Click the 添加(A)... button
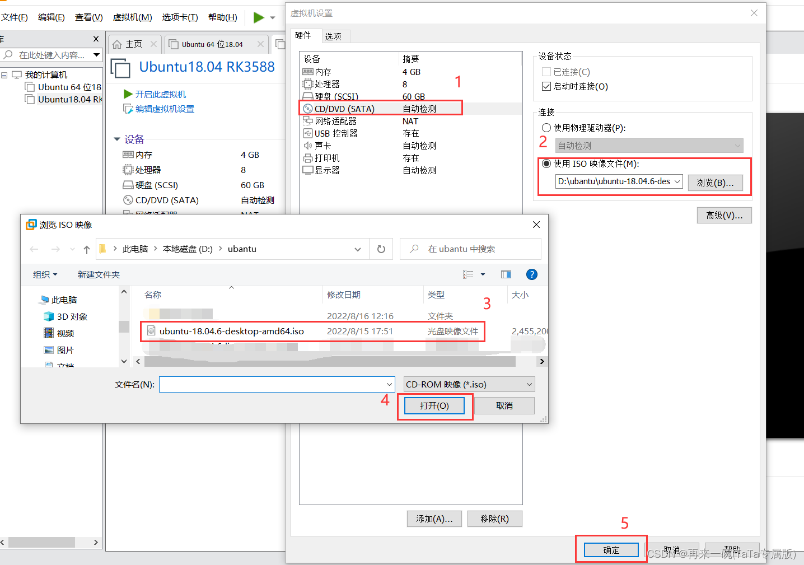The height and width of the screenshot is (565, 804). (434, 519)
